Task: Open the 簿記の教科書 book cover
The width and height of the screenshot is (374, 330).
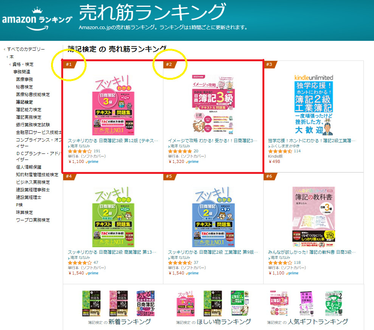Action: [x=313, y=217]
